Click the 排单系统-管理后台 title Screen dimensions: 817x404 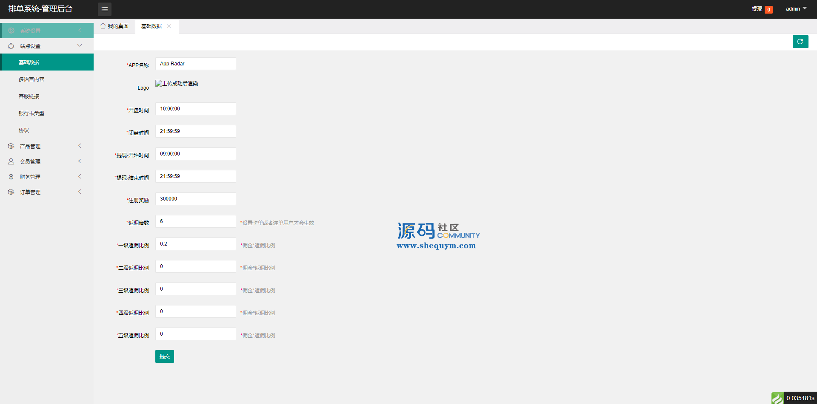(40, 9)
